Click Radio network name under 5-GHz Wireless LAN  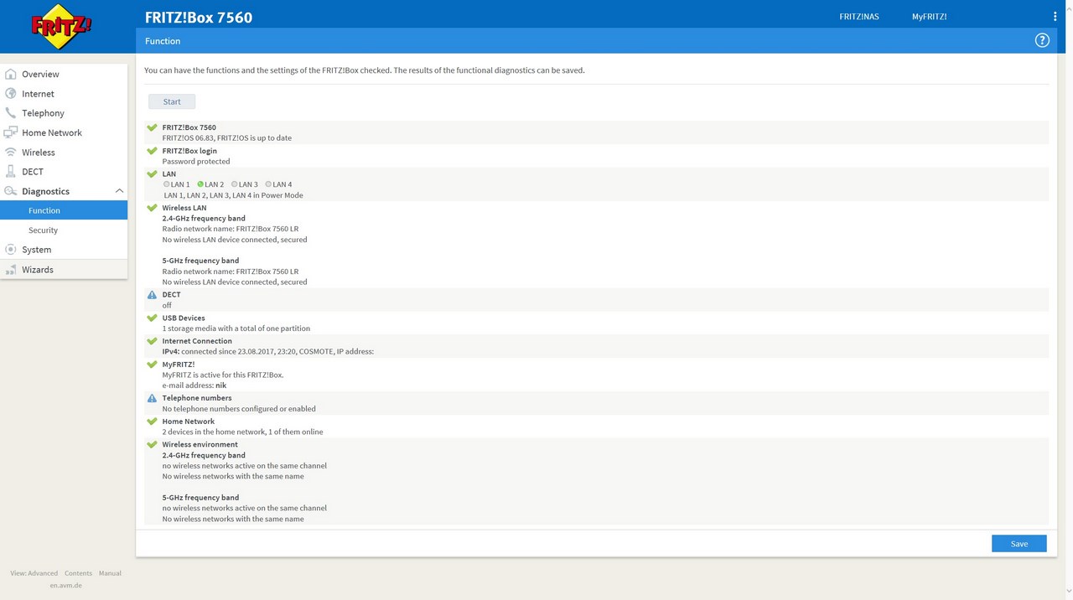point(231,272)
